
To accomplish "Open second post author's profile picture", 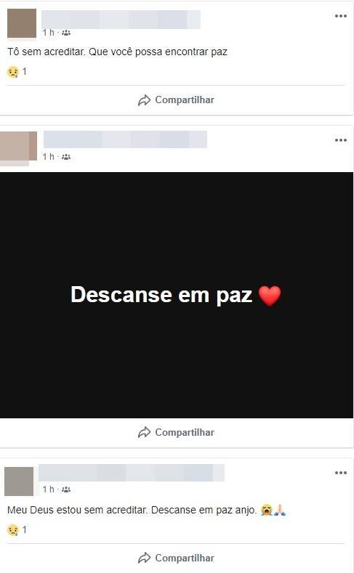I will click(18, 146).
